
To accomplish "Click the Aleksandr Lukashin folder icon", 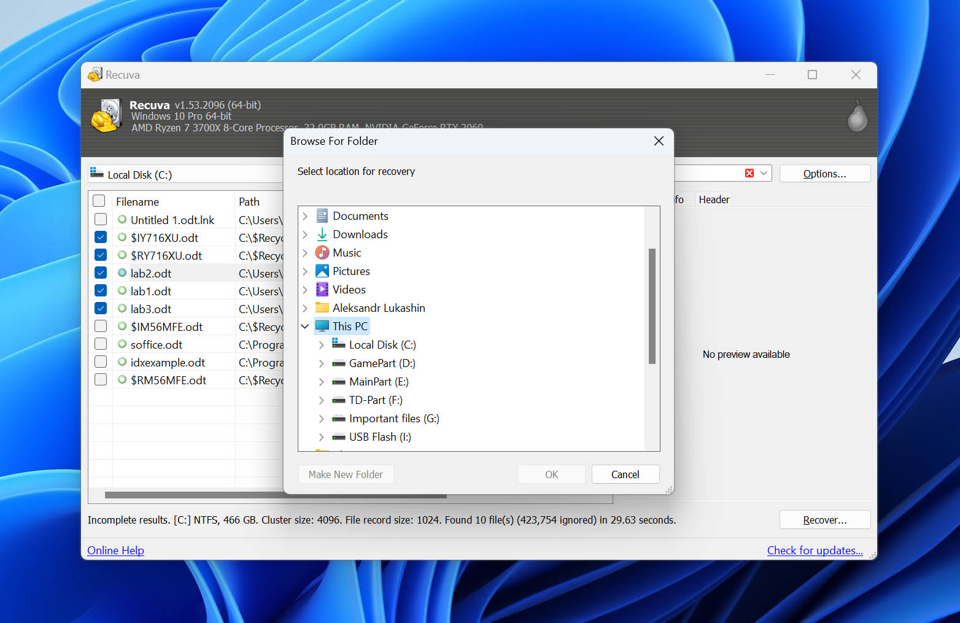I will pos(322,308).
